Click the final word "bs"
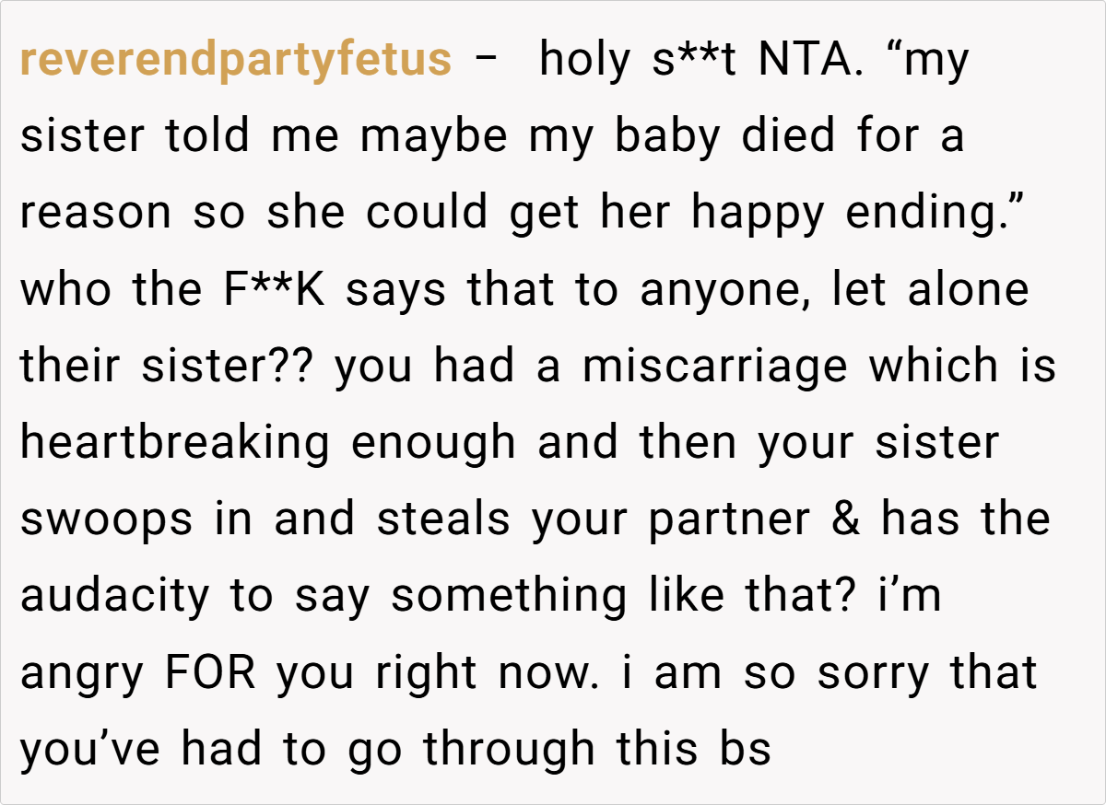Image resolution: width=1106 pixels, height=805 pixels. 746,749
